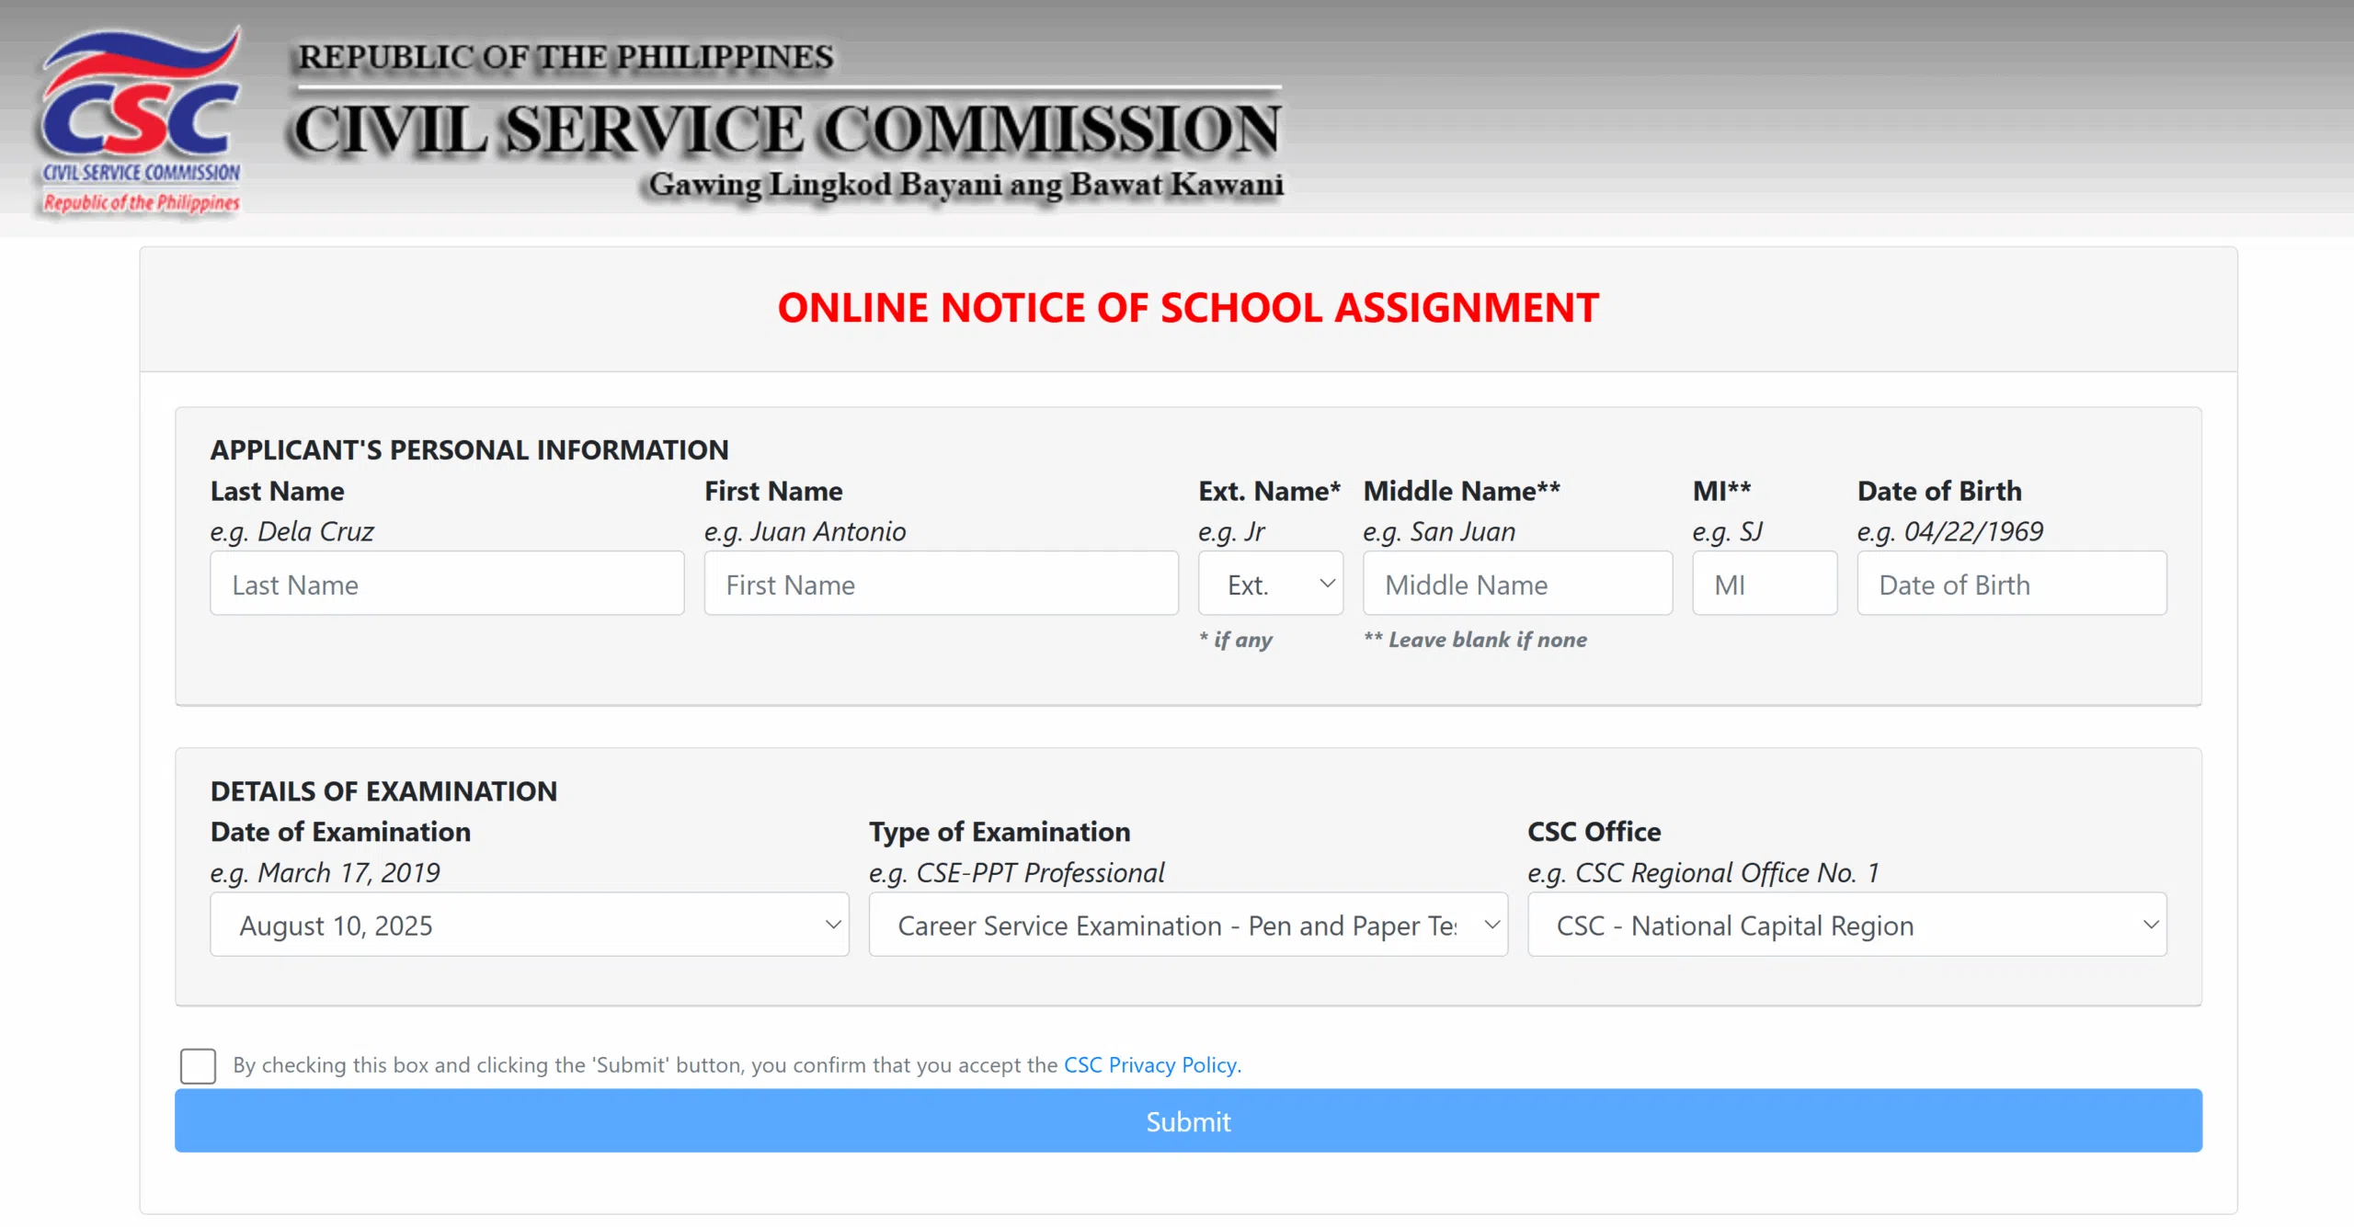Click the Online Notice of School Assignment heading
Viewport: 2354px width, 1227px height.
[x=1188, y=308]
